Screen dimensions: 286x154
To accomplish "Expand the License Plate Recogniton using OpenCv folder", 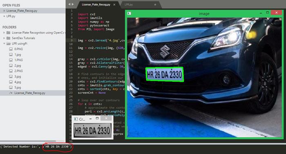I will coord(4,33).
